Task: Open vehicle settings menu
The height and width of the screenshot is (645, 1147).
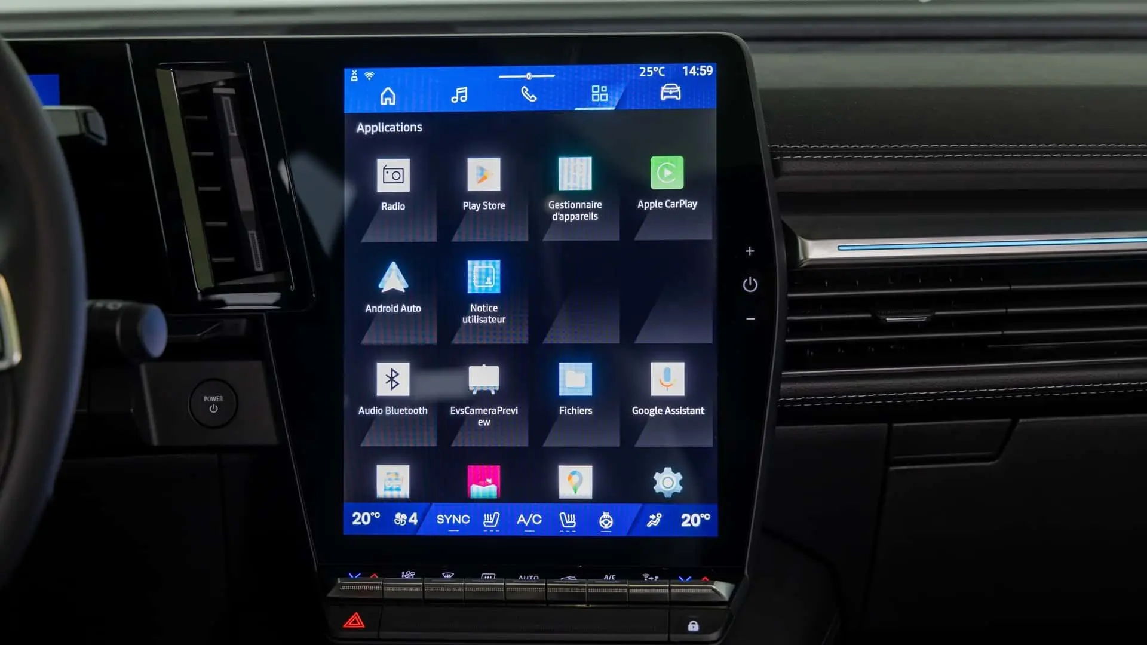Action: [x=670, y=94]
